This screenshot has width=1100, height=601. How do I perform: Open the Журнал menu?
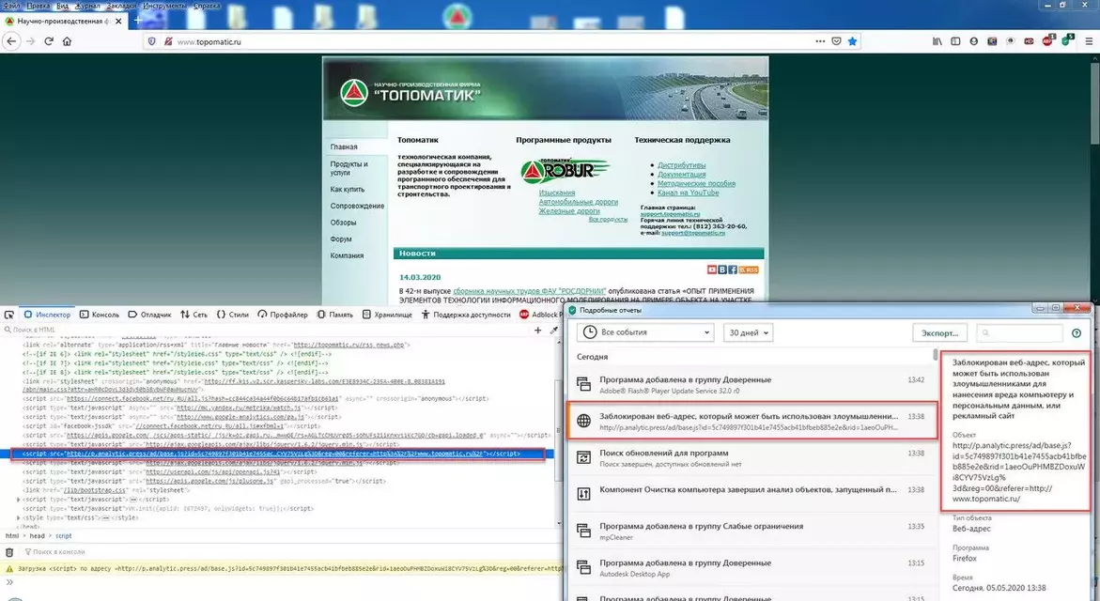click(x=87, y=5)
